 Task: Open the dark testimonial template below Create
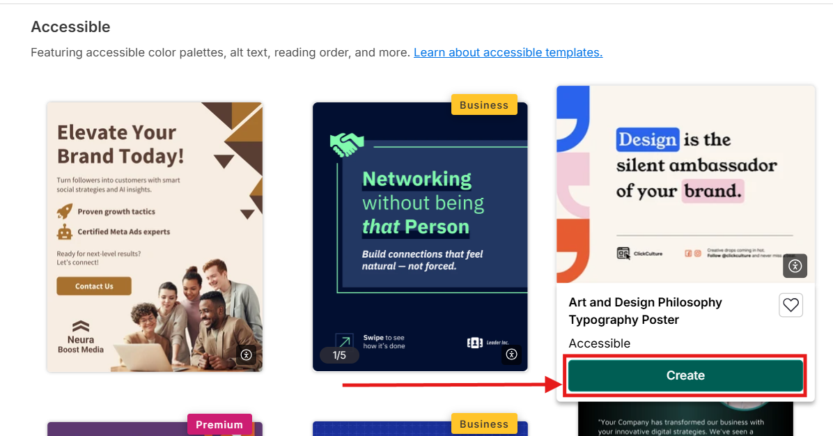(685, 419)
